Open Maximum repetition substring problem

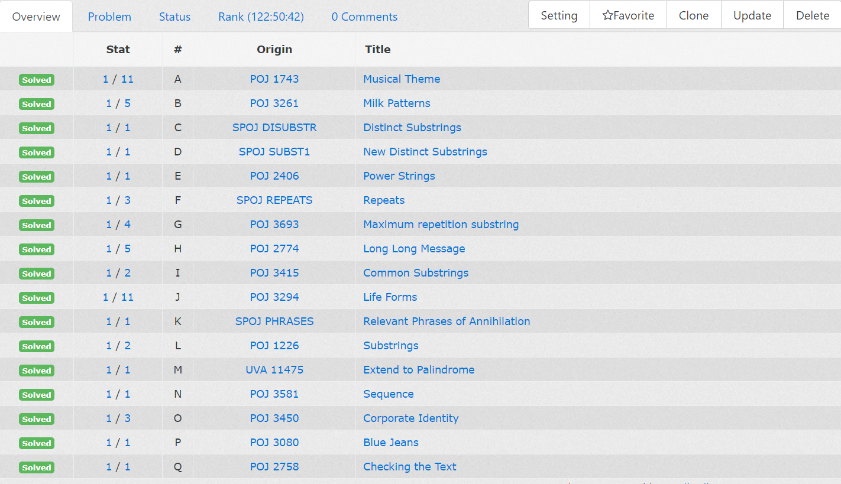click(441, 224)
